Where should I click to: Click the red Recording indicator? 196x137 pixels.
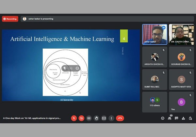[x=10, y=19]
